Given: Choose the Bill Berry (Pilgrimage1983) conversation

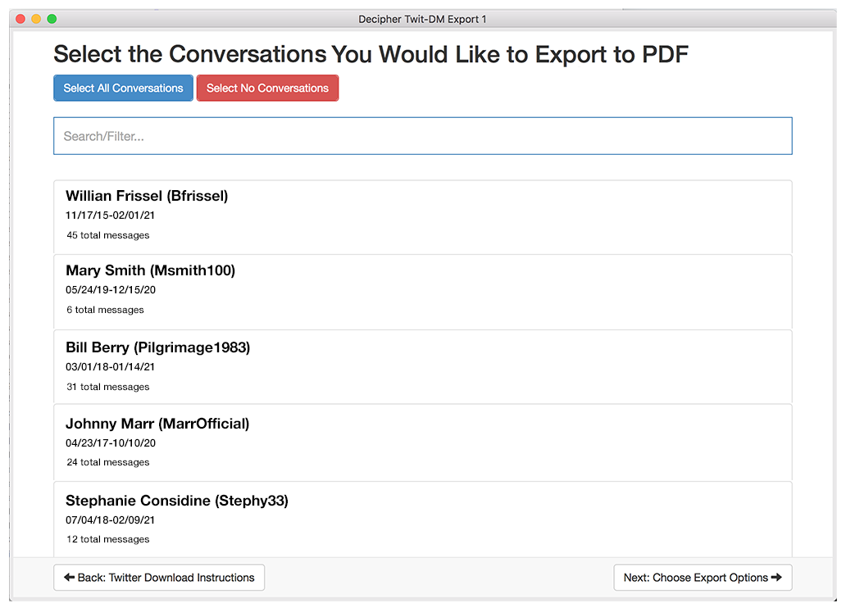Looking at the screenshot, I should 422,367.
